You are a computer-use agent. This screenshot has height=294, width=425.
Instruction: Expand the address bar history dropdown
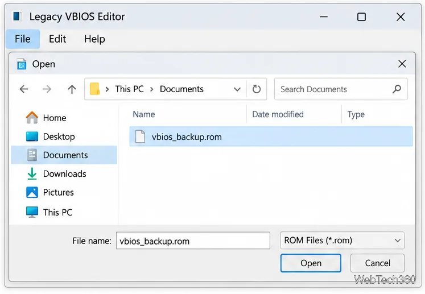pos(237,89)
